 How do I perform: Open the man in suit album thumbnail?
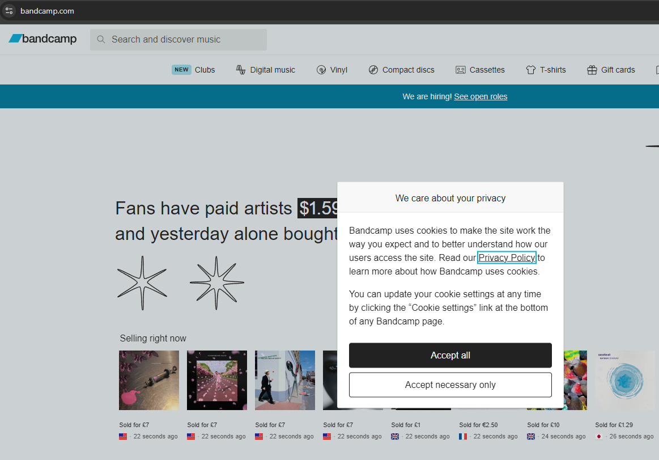[285, 380]
